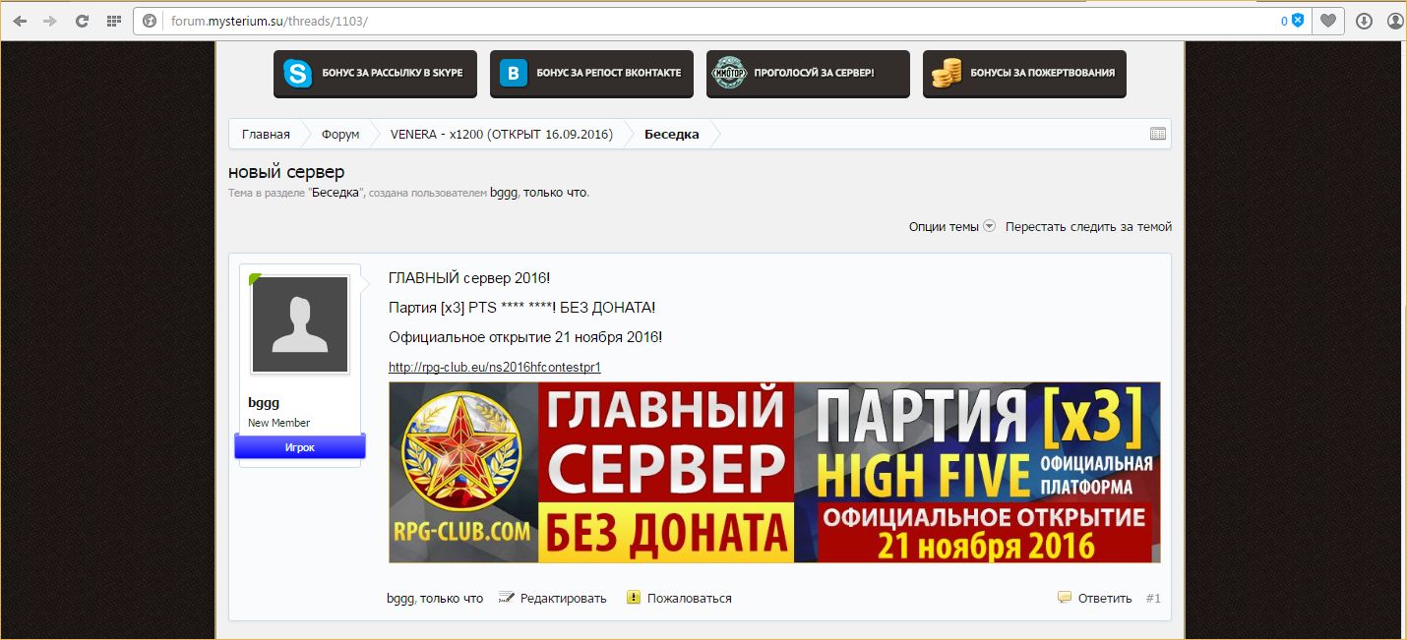Screen dimensions: 1407x640
Task: Click bggg, только что below post
Action: 435,598
